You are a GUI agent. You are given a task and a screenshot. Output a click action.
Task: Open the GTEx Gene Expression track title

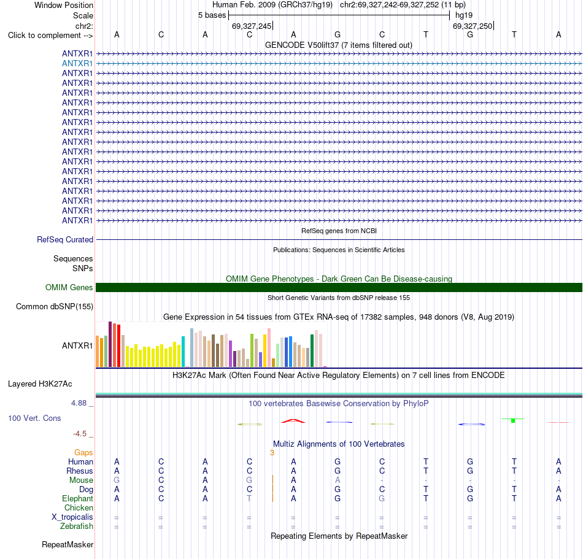(339, 317)
